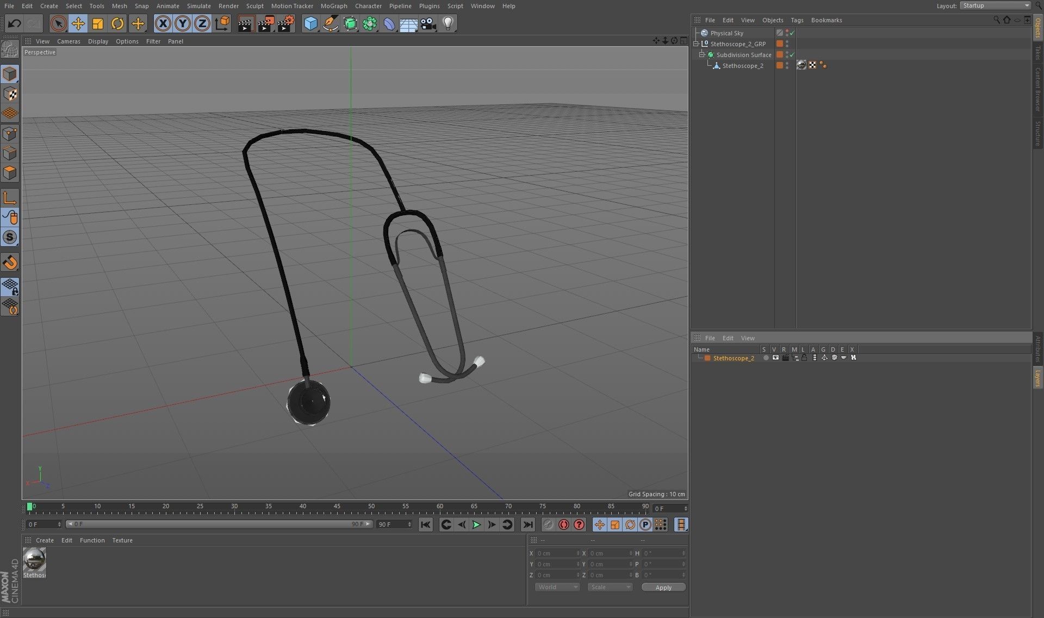The image size is (1044, 618).
Task: Click the Apply button
Action: 663,587
